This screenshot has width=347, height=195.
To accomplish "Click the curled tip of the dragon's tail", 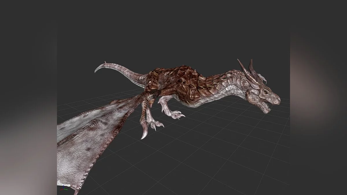I will click(98, 68).
